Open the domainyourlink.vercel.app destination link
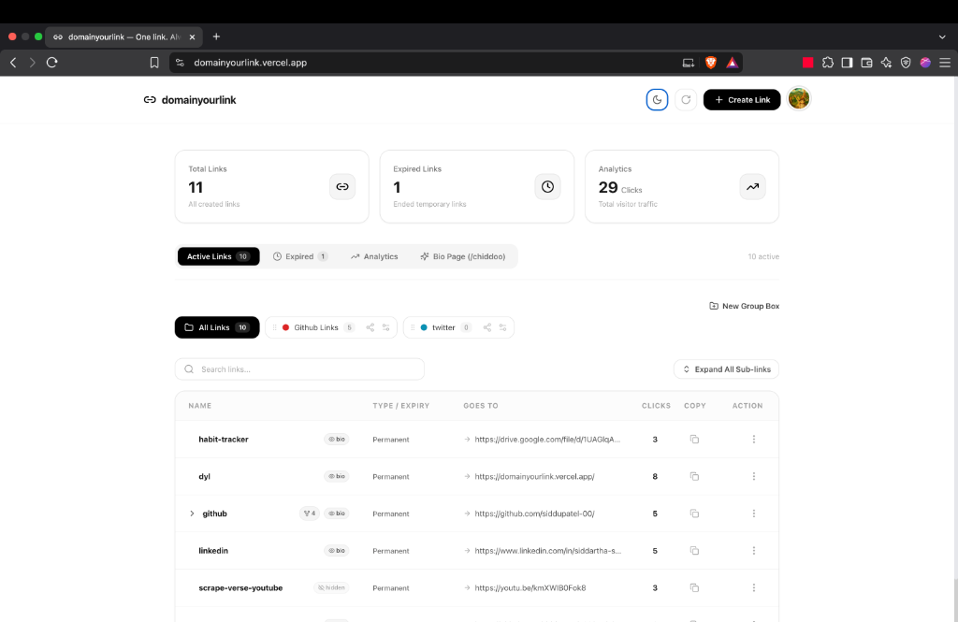The image size is (958, 622). pyautogui.click(x=534, y=477)
